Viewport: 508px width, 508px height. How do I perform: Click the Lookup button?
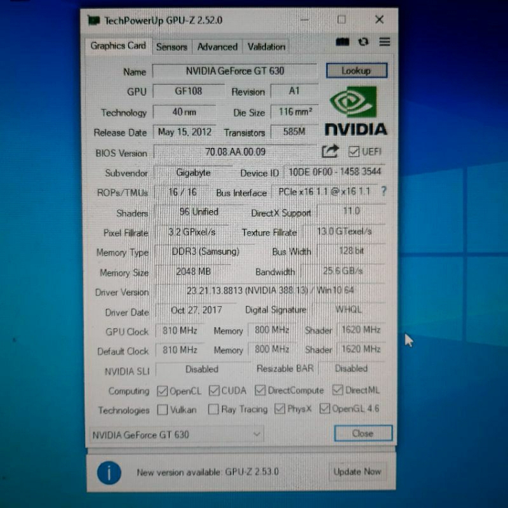(356, 70)
